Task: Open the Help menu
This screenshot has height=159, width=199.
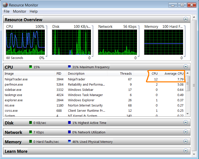Action: click(34, 11)
